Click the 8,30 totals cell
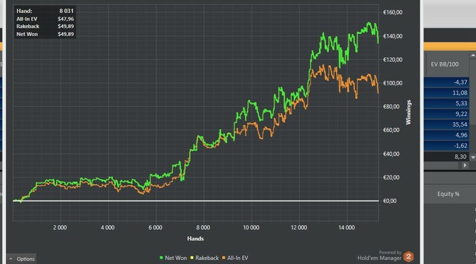The height and width of the screenshot is (264, 476). [447, 156]
